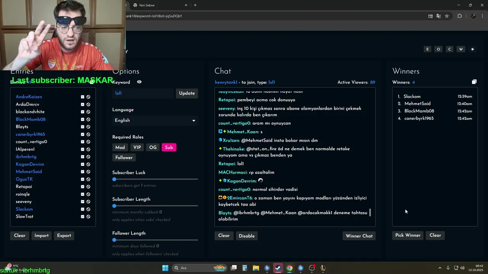
Task: Open the Language dropdown showing English
Action: click(x=155, y=120)
